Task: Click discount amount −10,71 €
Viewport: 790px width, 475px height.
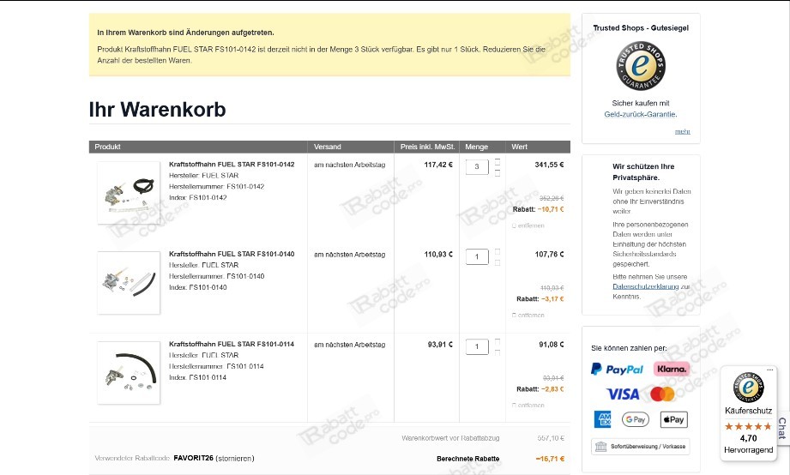Action: point(551,209)
